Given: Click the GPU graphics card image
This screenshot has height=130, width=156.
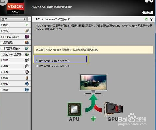Looking at the screenshot, I should 113,109.
